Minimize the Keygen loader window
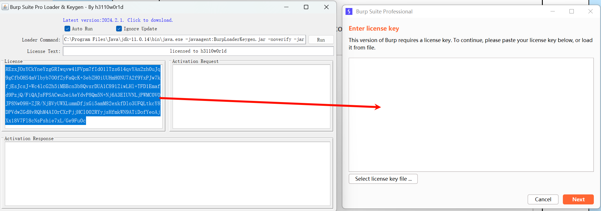601x211 pixels. click(x=286, y=7)
